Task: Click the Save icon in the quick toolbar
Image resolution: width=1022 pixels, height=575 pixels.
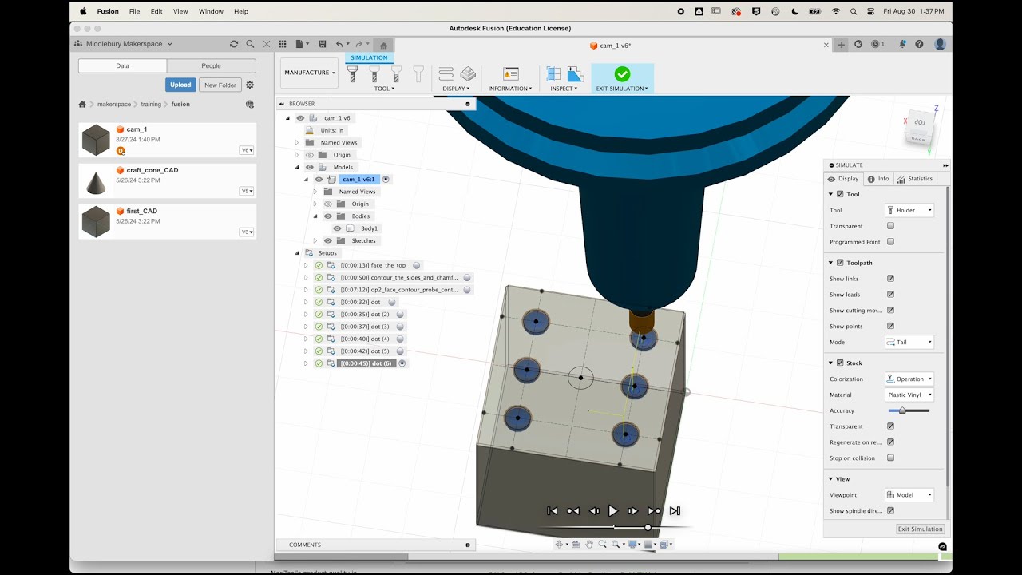Action: [323, 44]
